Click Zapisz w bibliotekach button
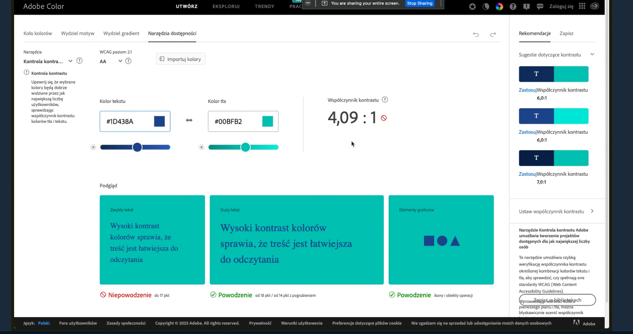This screenshot has width=633, height=334. point(557,300)
